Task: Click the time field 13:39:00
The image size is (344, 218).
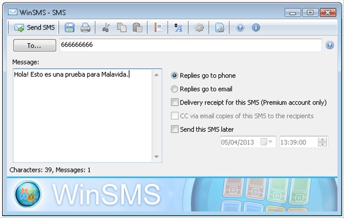Action: 298,142
